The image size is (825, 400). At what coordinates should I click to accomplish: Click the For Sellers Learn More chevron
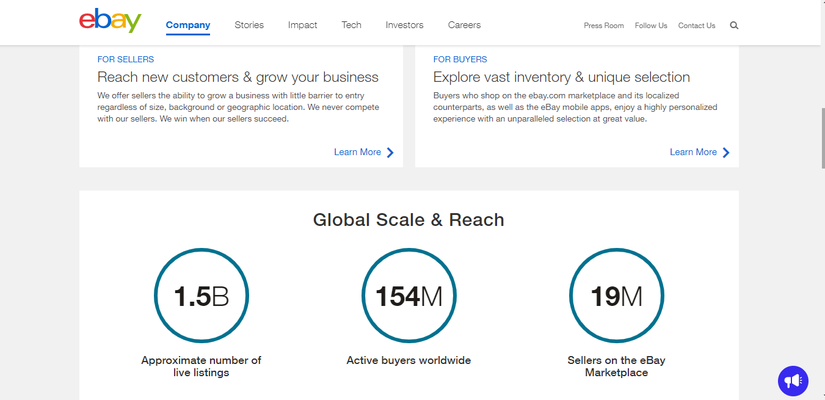[390, 153]
